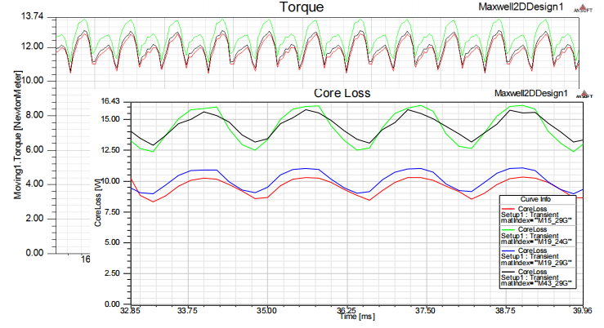This screenshot has height=328, width=604.
Task: Click the 12.50 tick on the CoreLoss axis
Action: (x=110, y=150)
